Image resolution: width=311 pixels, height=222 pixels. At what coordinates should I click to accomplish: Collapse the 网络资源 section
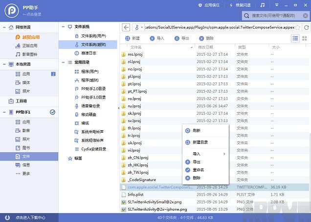4,27
